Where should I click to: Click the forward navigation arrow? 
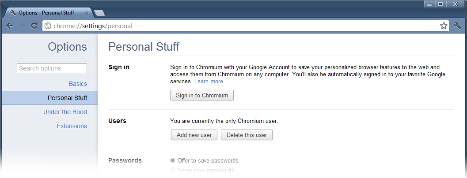(x=22, y=26)
